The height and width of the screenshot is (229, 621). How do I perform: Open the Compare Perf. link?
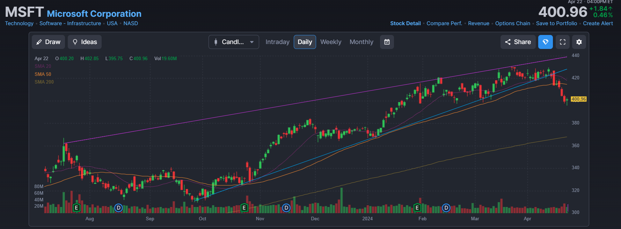click(444, 23)
